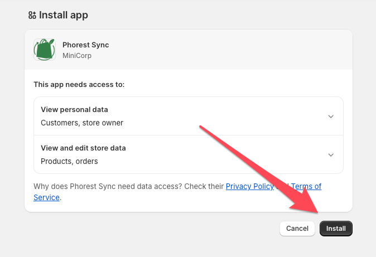
Task: Click the MiniCorp developer name
Action: click(77, 56)
